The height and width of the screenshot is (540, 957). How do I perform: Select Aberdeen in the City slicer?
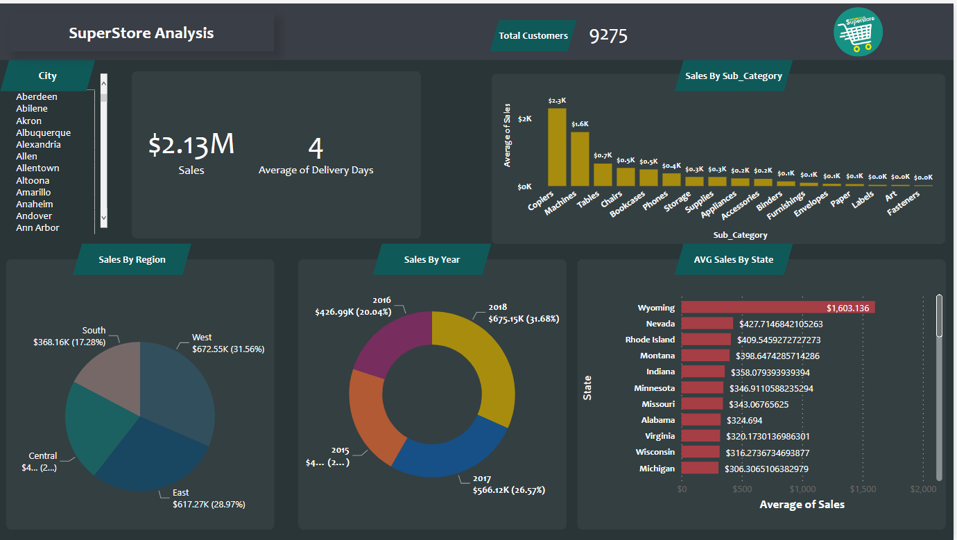coord(37,97)
